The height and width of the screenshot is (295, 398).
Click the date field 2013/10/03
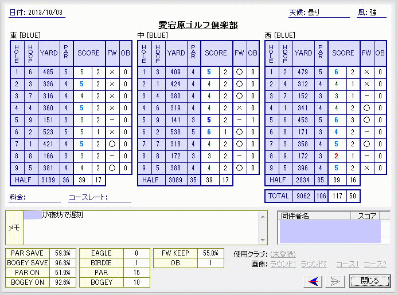point(37,13)
